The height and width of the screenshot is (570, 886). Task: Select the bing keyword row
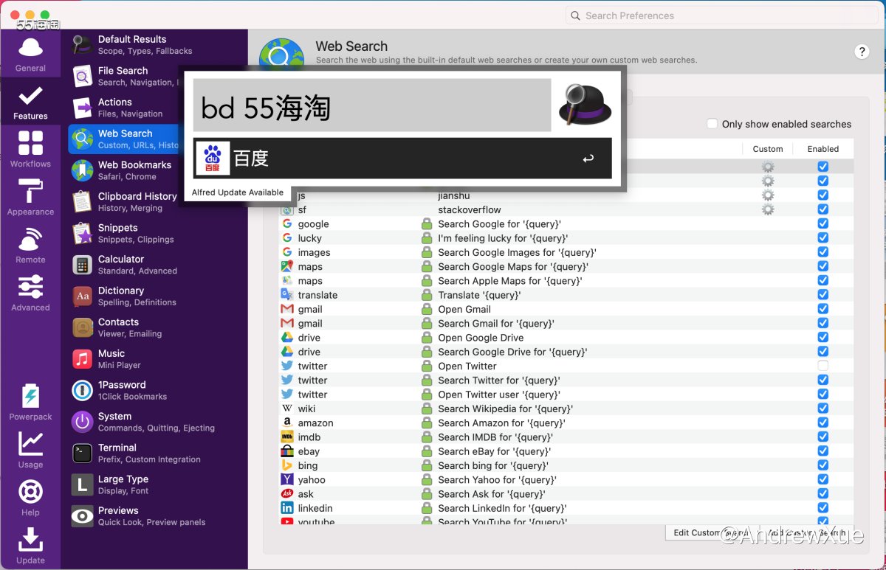pos(566,465)
